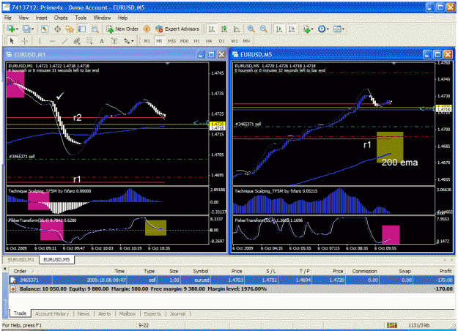This screenshot has width=458, height=331.
Task: Toggle the Auto Scroll chart icon
Action: pos(279,29)
